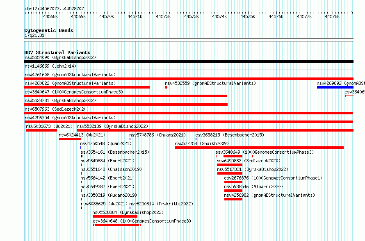Open nsv6250814 (Prakrithi2022) label
Viewport: 365px width, 241px height.
click(x=161, y=204)
